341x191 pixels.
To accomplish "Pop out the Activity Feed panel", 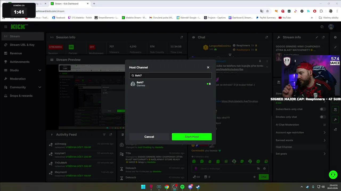I will (x=111, y=134).
